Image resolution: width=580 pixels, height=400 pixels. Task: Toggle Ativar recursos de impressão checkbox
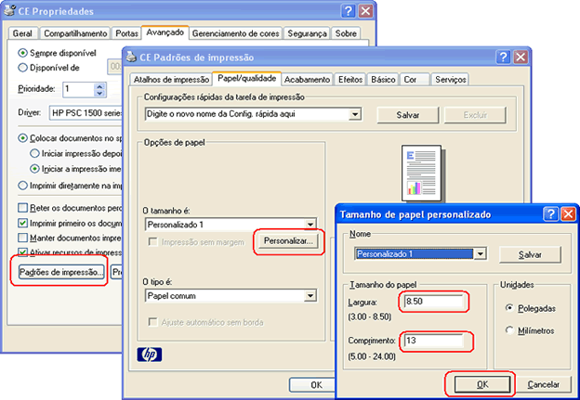coord(23,252)
